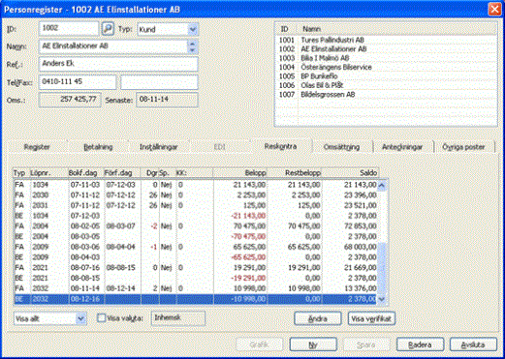Select the BE 2004 row dated 08-03-05
Viewport: 505px width, 359px height.
pos(196,236)
